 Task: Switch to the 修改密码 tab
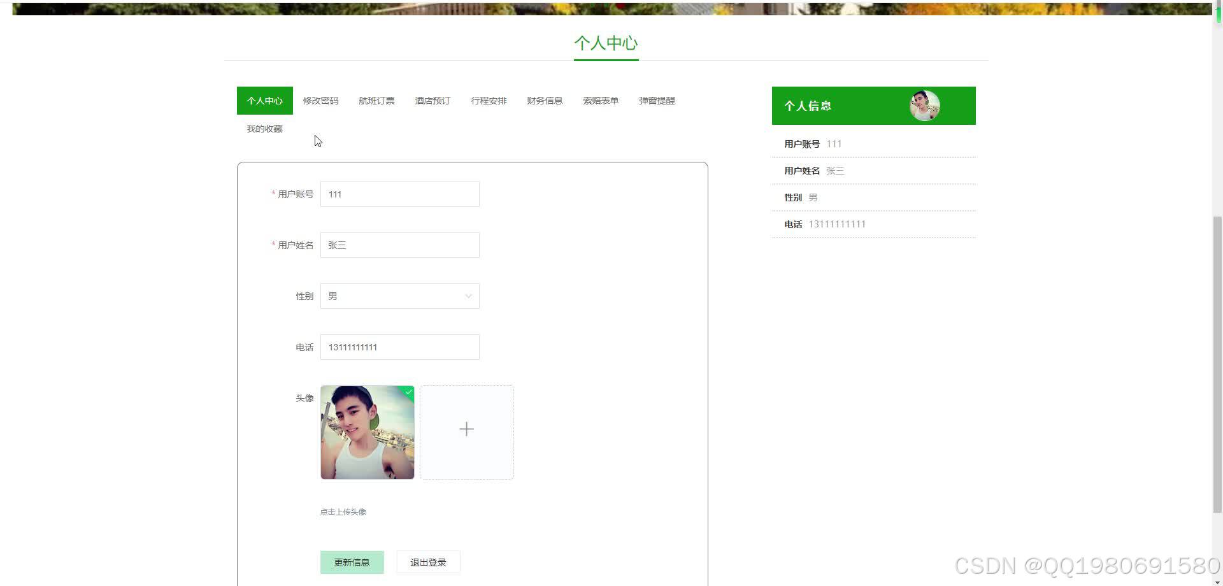(320, 100)
